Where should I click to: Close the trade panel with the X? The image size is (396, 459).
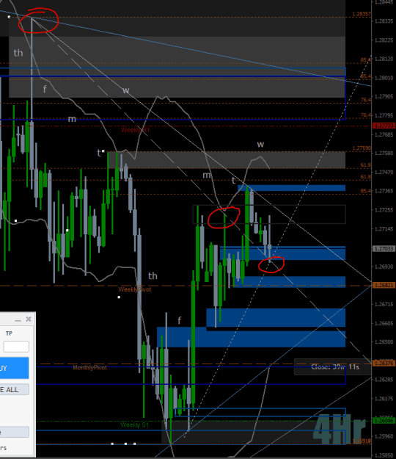pyautogui.click(x=29, y=319)
